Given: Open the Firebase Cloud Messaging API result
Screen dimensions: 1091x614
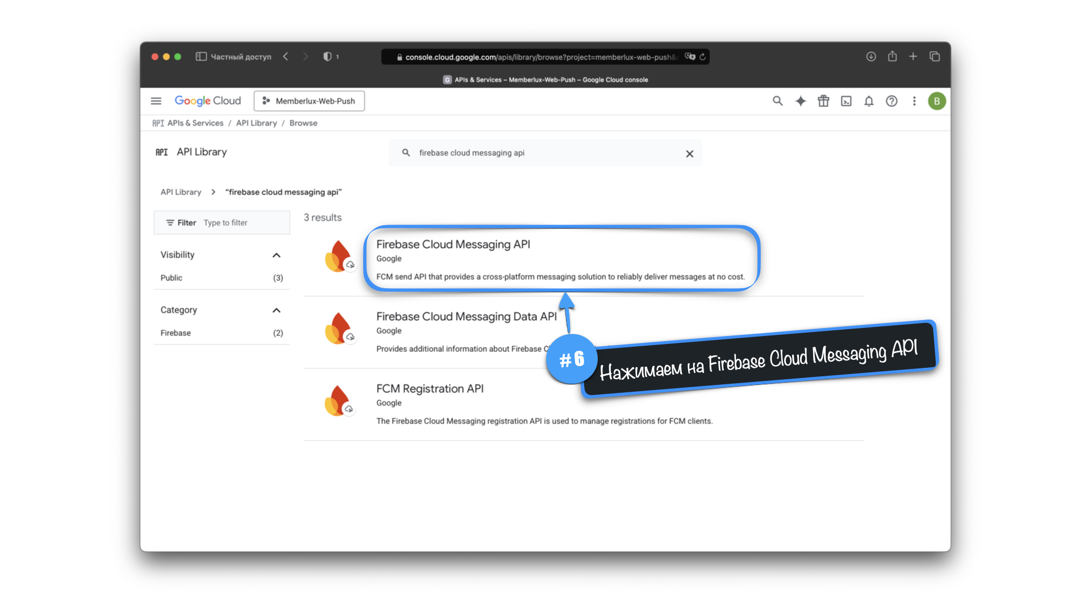Looking at the screenshot, I should pyautogui.click(x=453, y=244).
